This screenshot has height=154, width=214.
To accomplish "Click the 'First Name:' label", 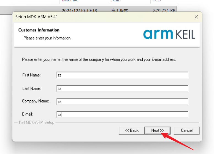I will coord(31,75).
